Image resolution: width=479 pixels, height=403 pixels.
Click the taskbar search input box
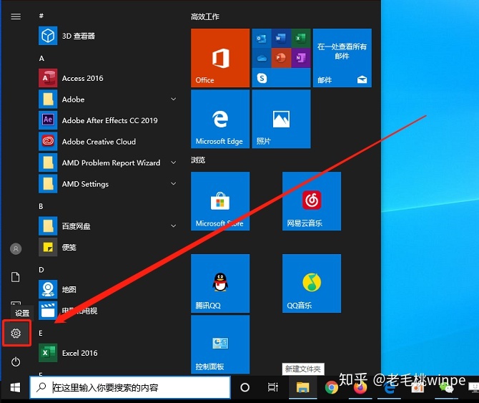[130, 388]
